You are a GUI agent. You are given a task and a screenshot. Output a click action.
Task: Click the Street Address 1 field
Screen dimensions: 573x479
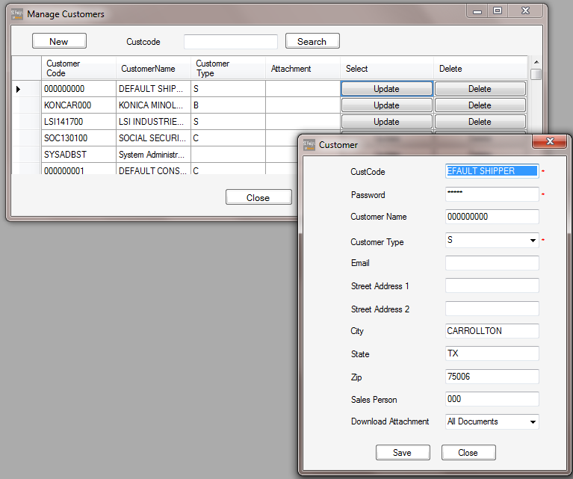492,285
